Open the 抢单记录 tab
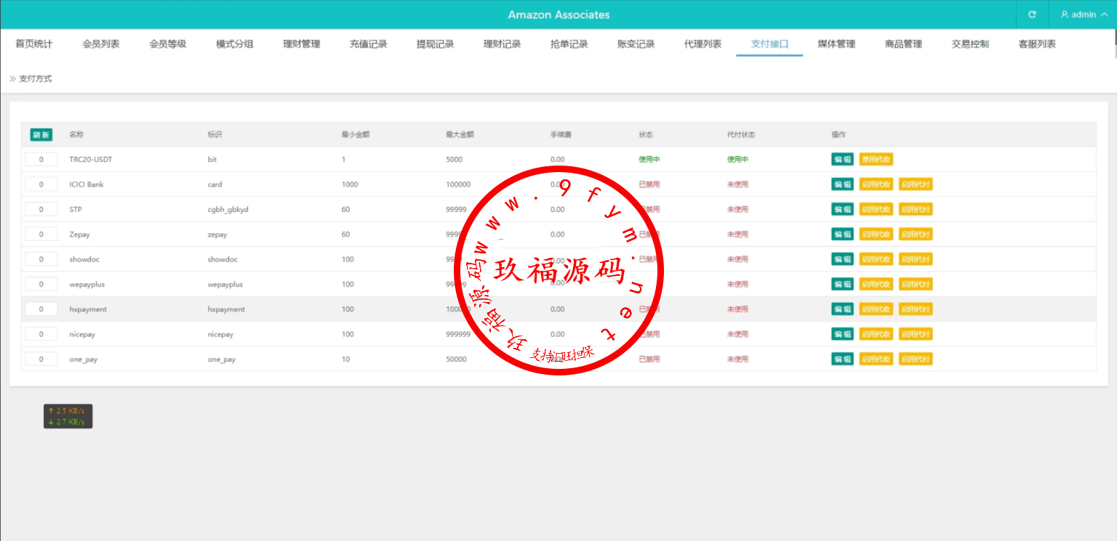The width and height of the screenshot is (1117, 541). coord(569,44)
